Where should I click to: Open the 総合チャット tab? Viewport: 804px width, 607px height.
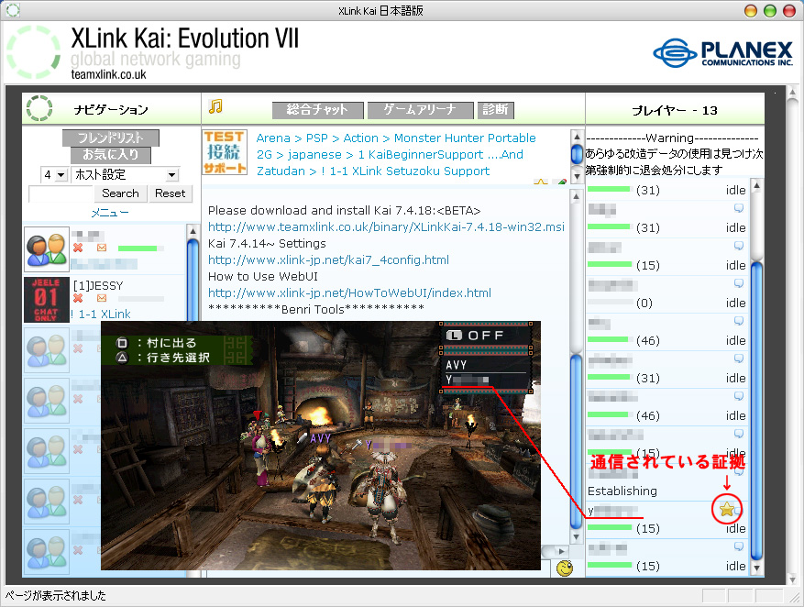(317, 110)
